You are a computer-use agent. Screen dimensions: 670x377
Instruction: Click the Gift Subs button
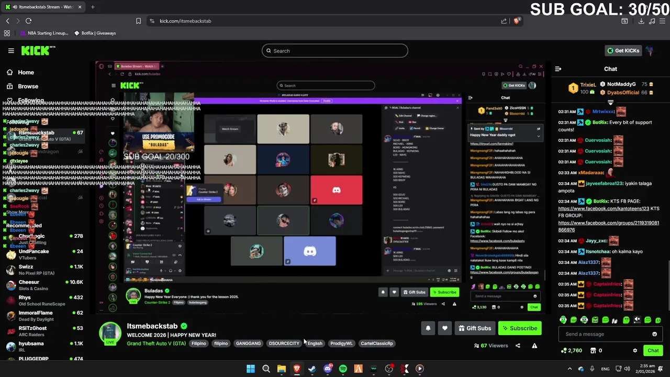click(475, 328)
